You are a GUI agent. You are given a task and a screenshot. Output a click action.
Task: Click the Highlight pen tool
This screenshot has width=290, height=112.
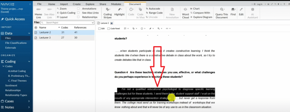tap(119, 12)
